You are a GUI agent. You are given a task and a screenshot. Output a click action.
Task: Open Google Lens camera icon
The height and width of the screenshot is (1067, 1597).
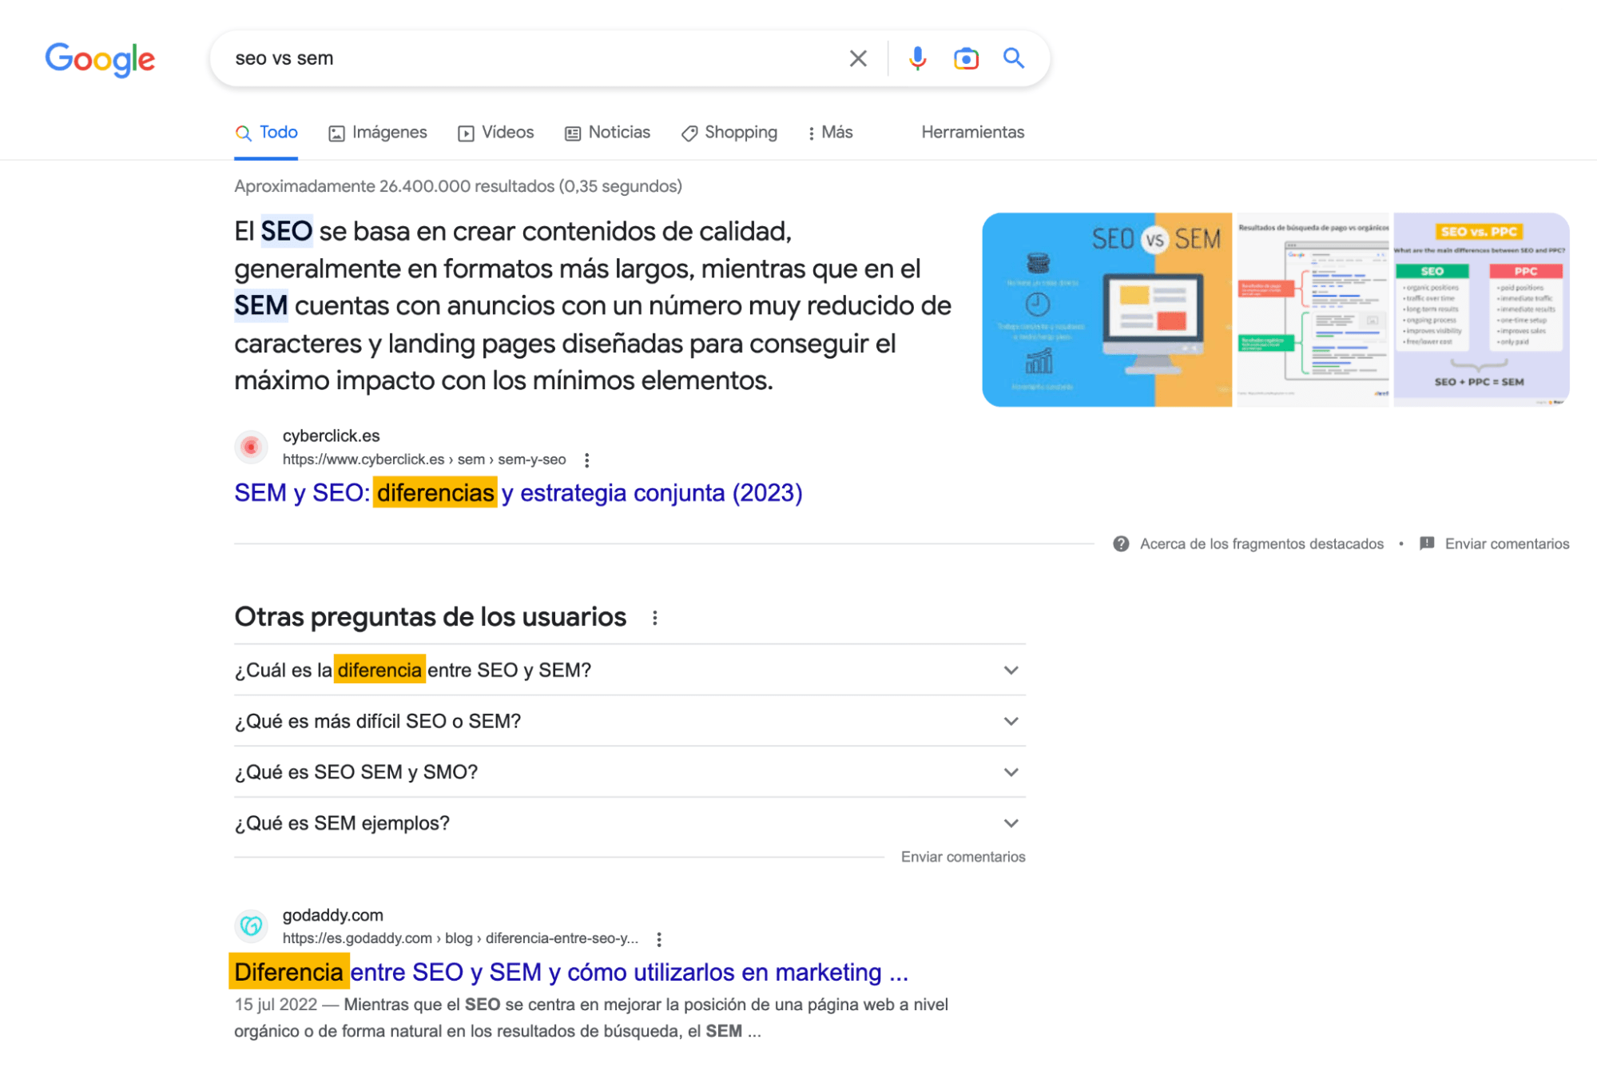pos(965,58)
